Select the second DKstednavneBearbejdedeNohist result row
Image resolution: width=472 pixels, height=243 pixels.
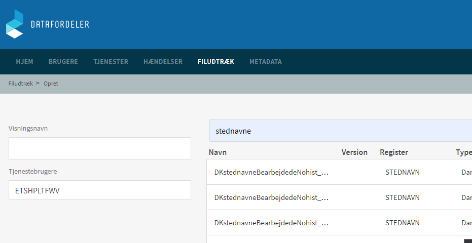click(x=272, y=197)
